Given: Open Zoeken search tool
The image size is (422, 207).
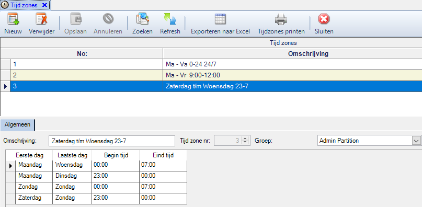Looking at the screenshot, I should tap(142, 19).
